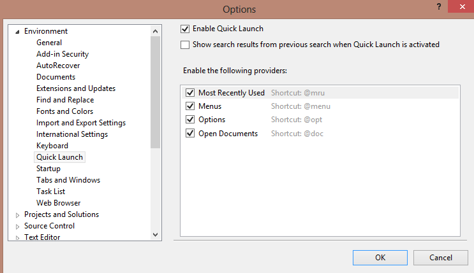The image size is (474, 273).
Task: Expand Projects and Solutions node
Action: (x=17, y=215)
